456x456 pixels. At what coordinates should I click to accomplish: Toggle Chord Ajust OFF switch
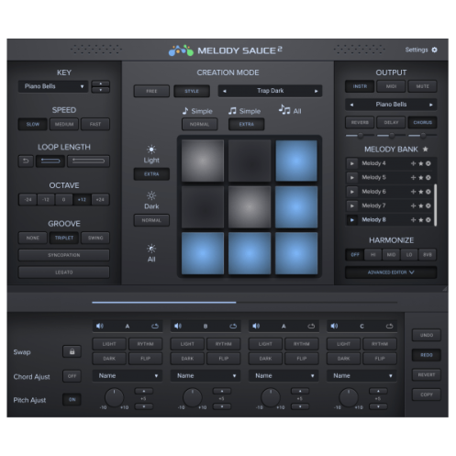[x=72, y=376]
